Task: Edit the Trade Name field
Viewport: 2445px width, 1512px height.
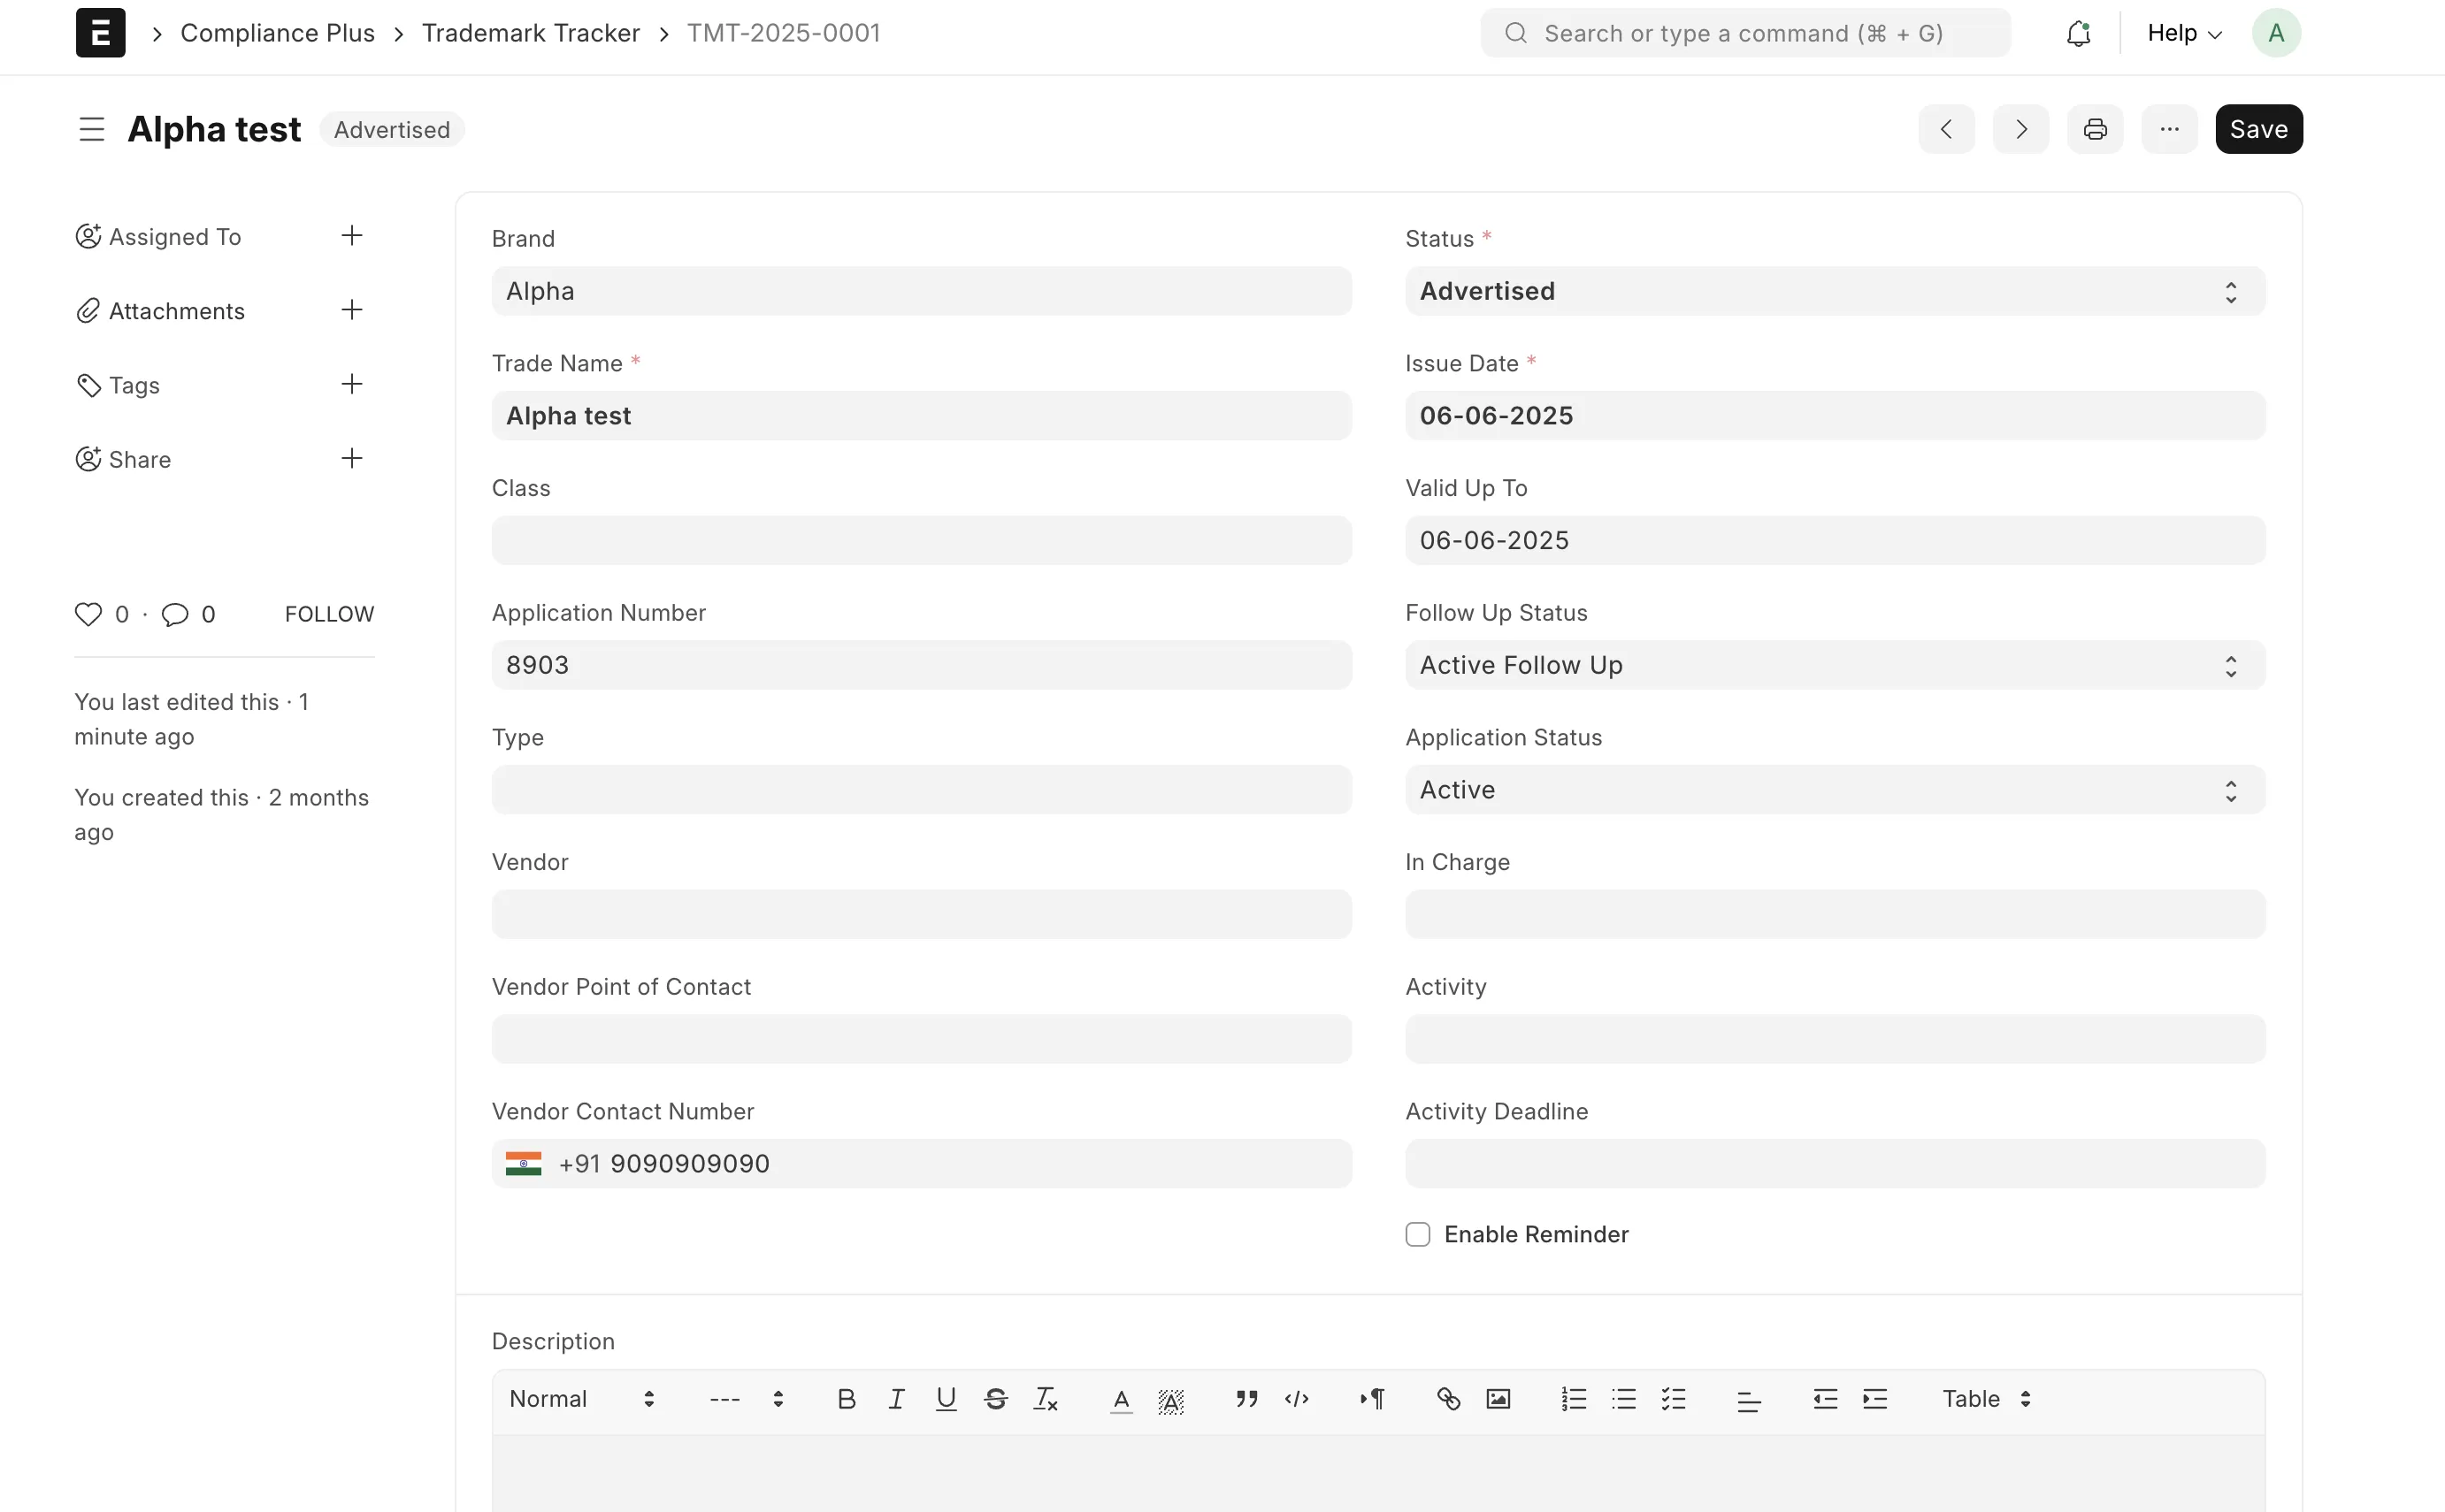Action: pyautogui.click(x=922, y=416)
